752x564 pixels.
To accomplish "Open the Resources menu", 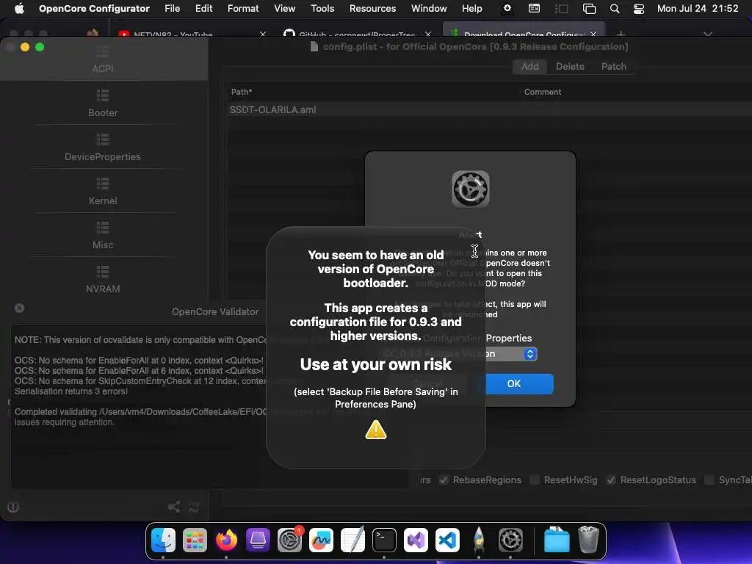I will tap(372, 8).
